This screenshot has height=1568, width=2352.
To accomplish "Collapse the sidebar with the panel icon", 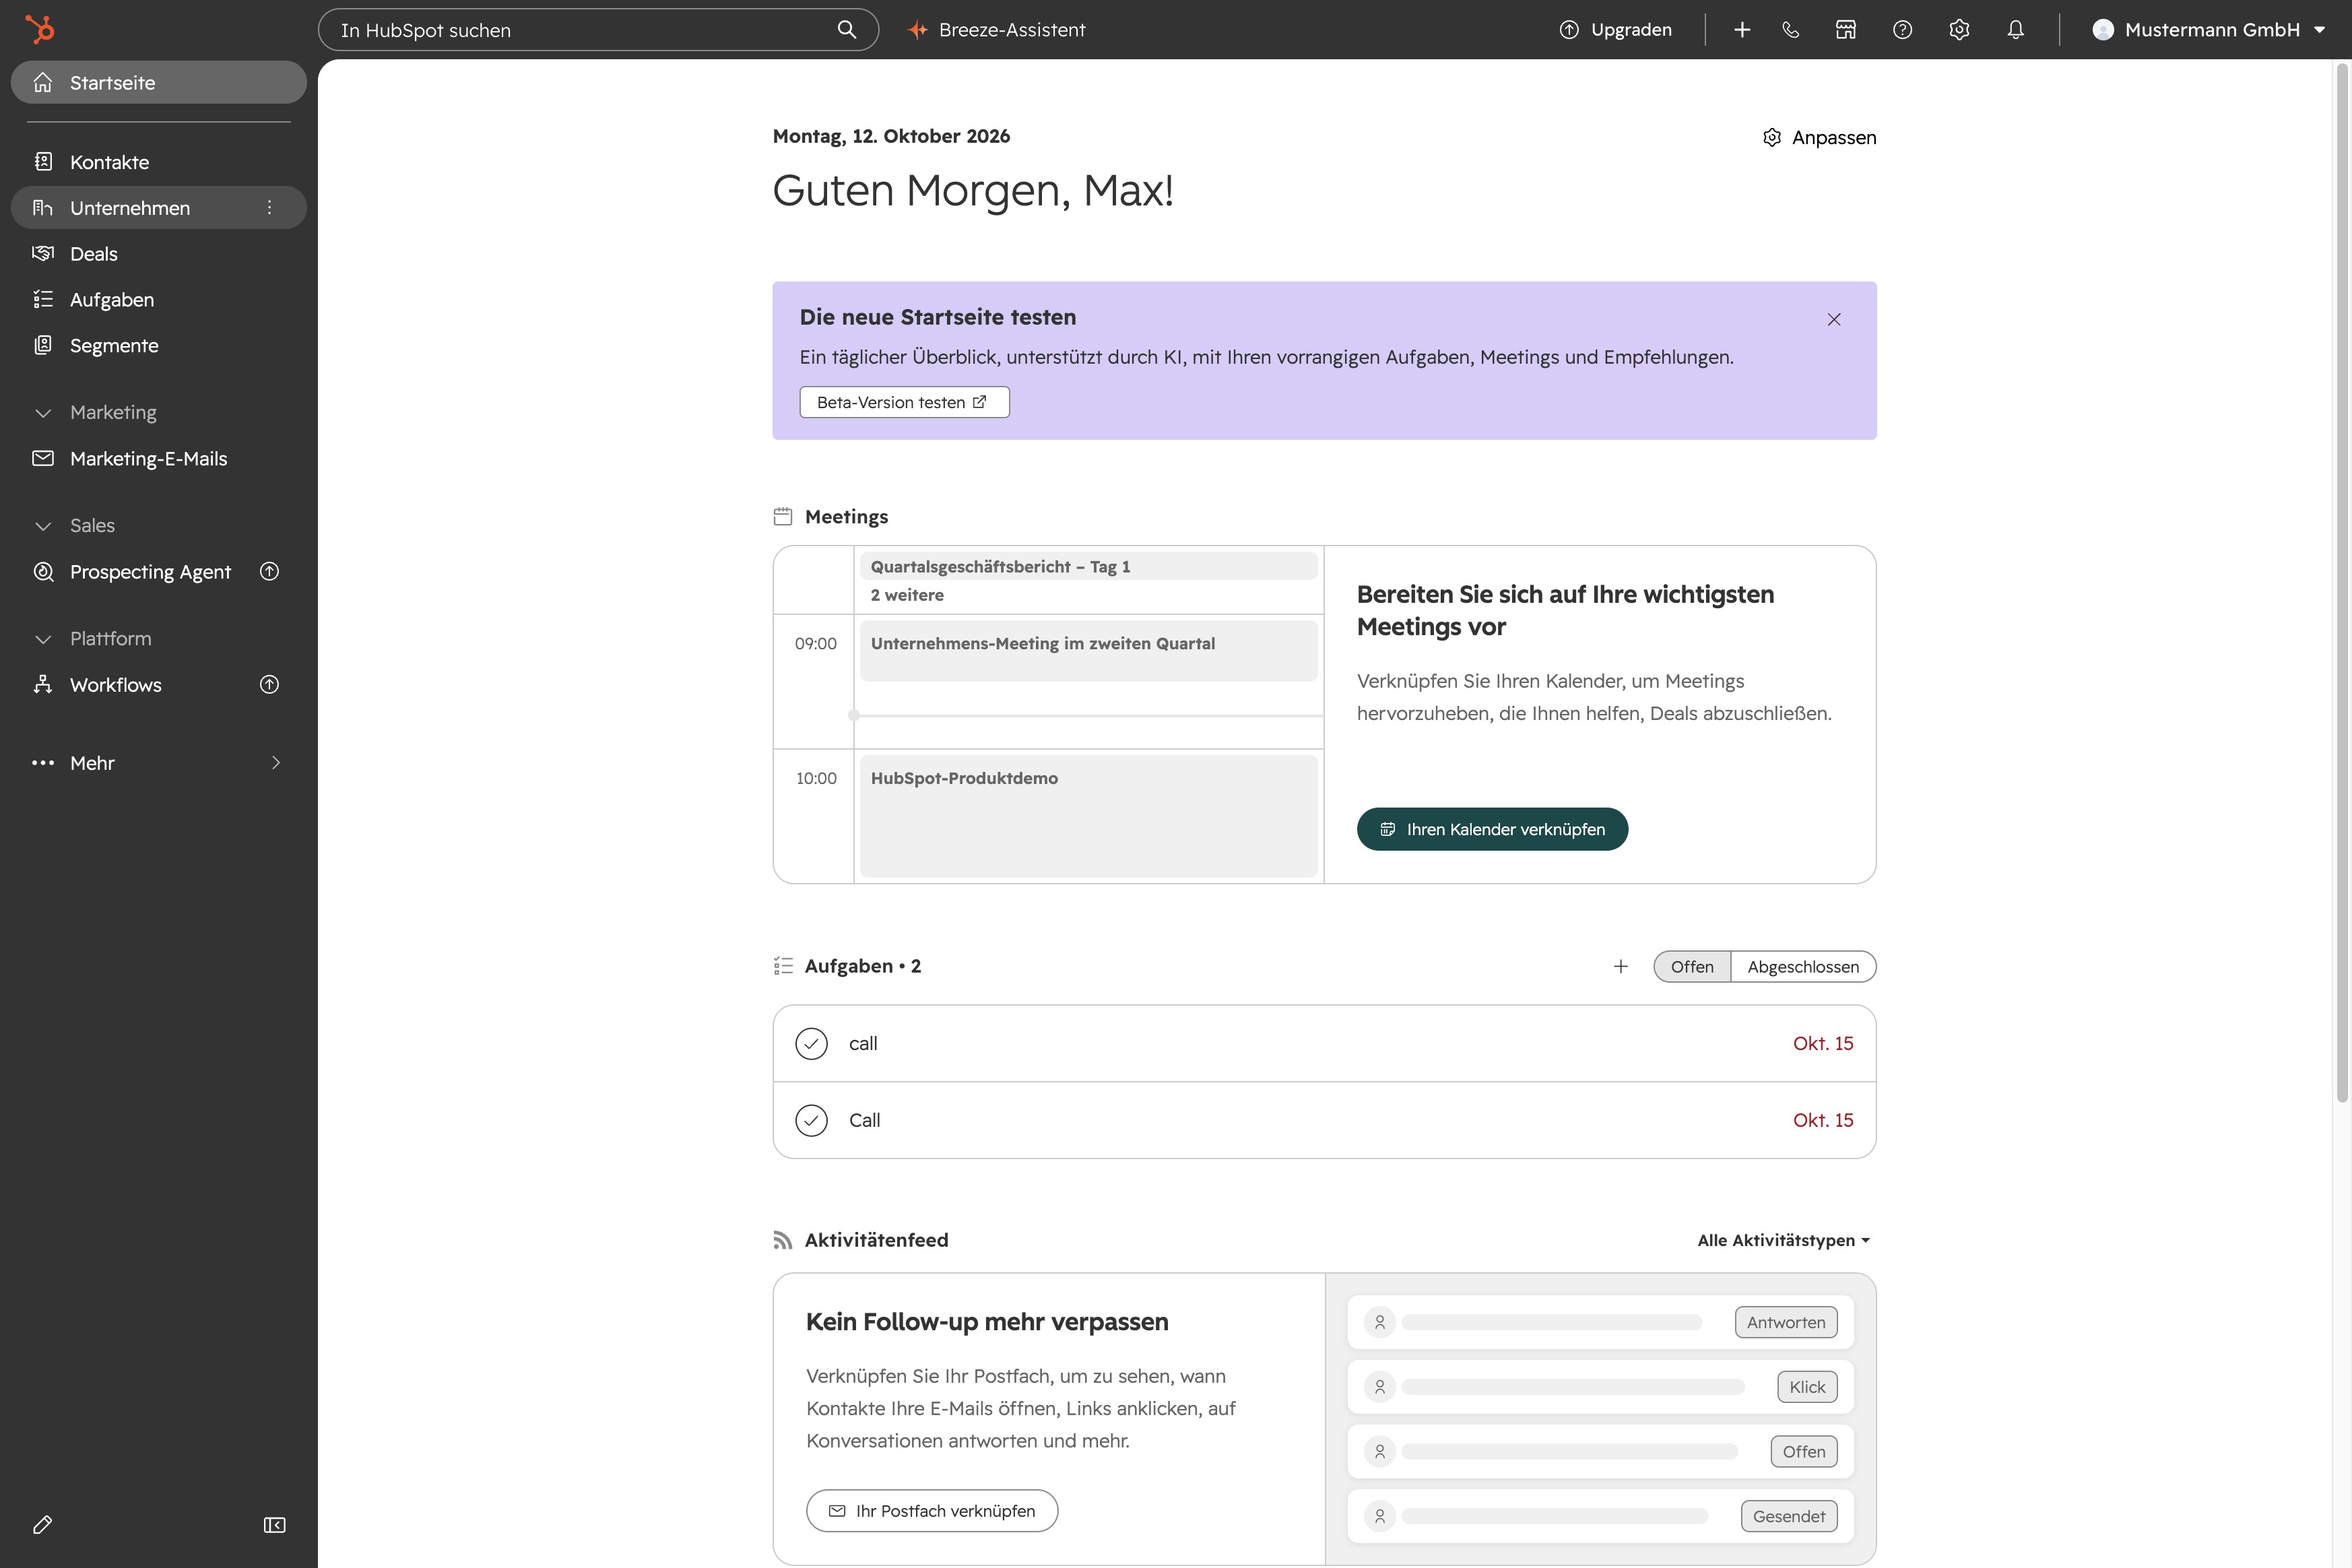I will [274, 1524].
